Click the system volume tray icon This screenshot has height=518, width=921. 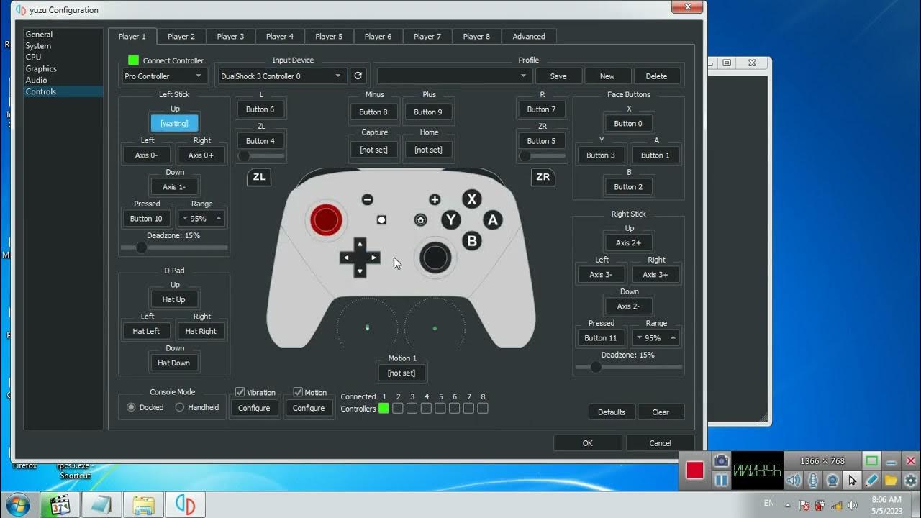853,505
